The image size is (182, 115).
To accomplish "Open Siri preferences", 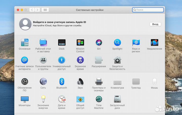I will (99, 42).
